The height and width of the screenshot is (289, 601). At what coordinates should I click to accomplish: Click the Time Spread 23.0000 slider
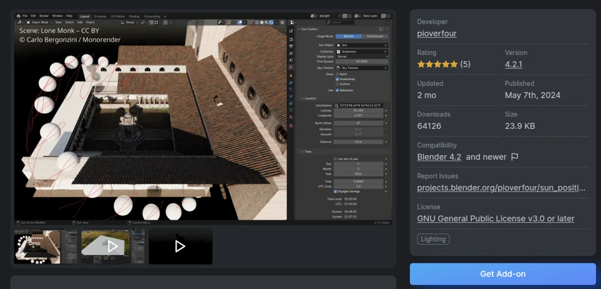(x=362, y=62)
